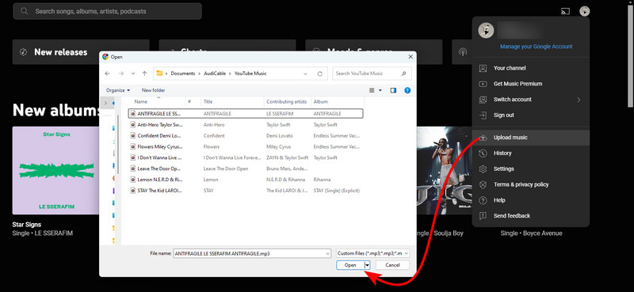634x292 pixels.
Task: Click the Get Music Premium play icon
Action: pyautogui.click(x=483, y=84)
